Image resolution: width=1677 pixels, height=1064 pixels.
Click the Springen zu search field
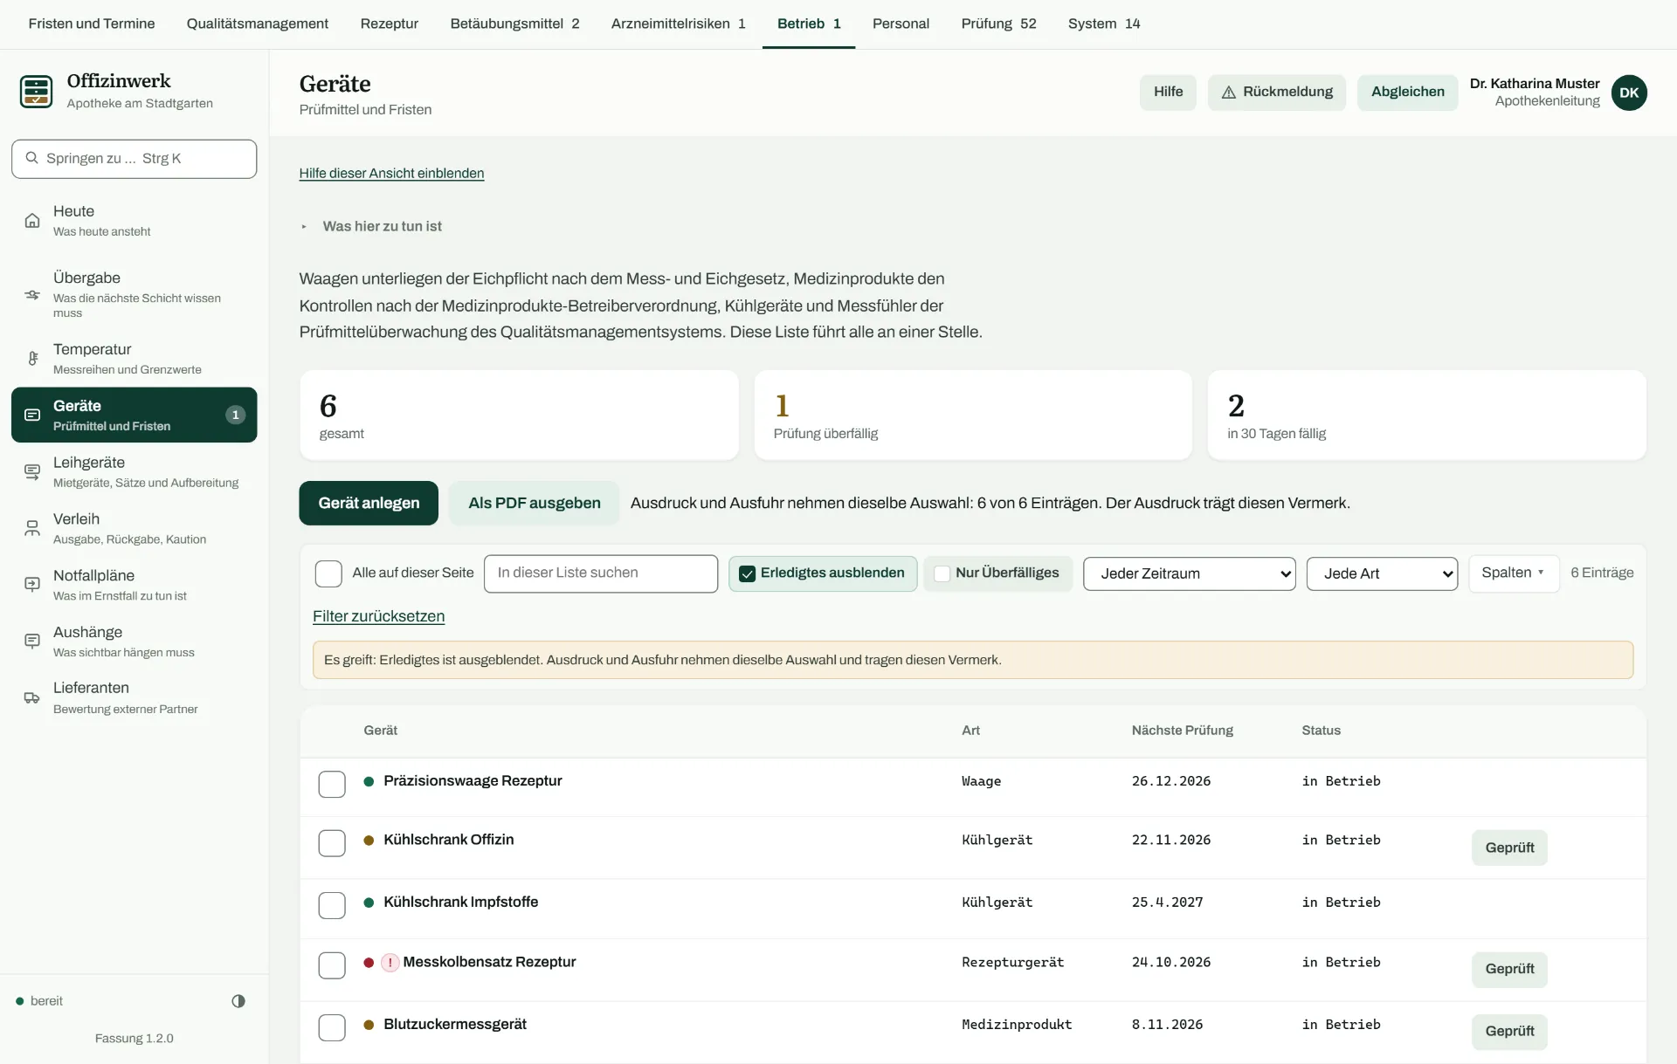click(x=134, y=159)
